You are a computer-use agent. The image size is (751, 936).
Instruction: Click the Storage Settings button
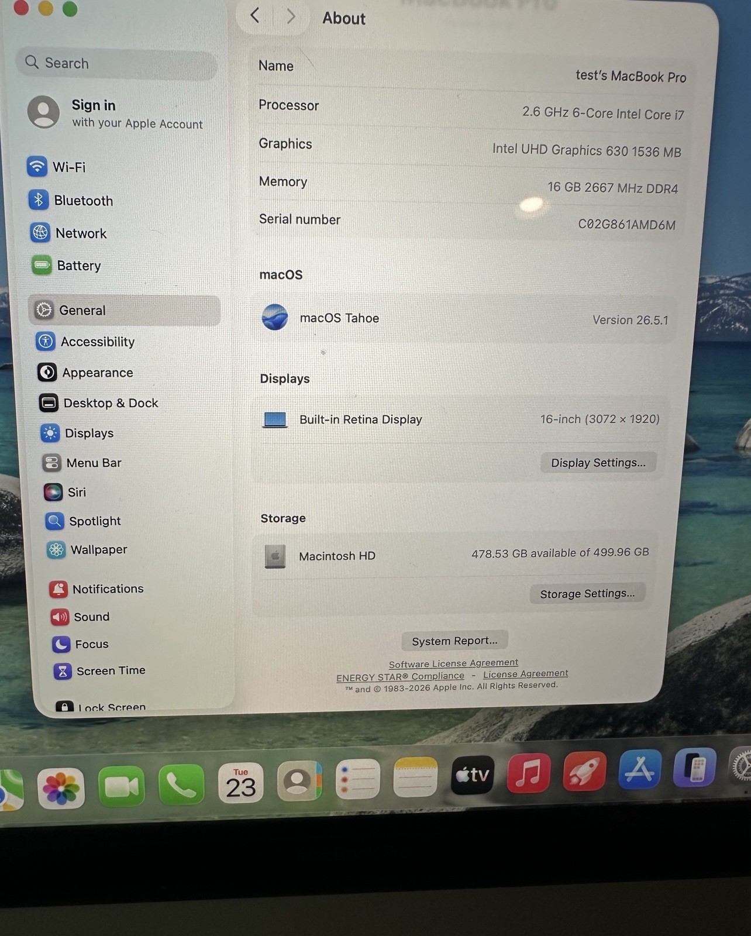pyautogui.click(x=587, y=594)
